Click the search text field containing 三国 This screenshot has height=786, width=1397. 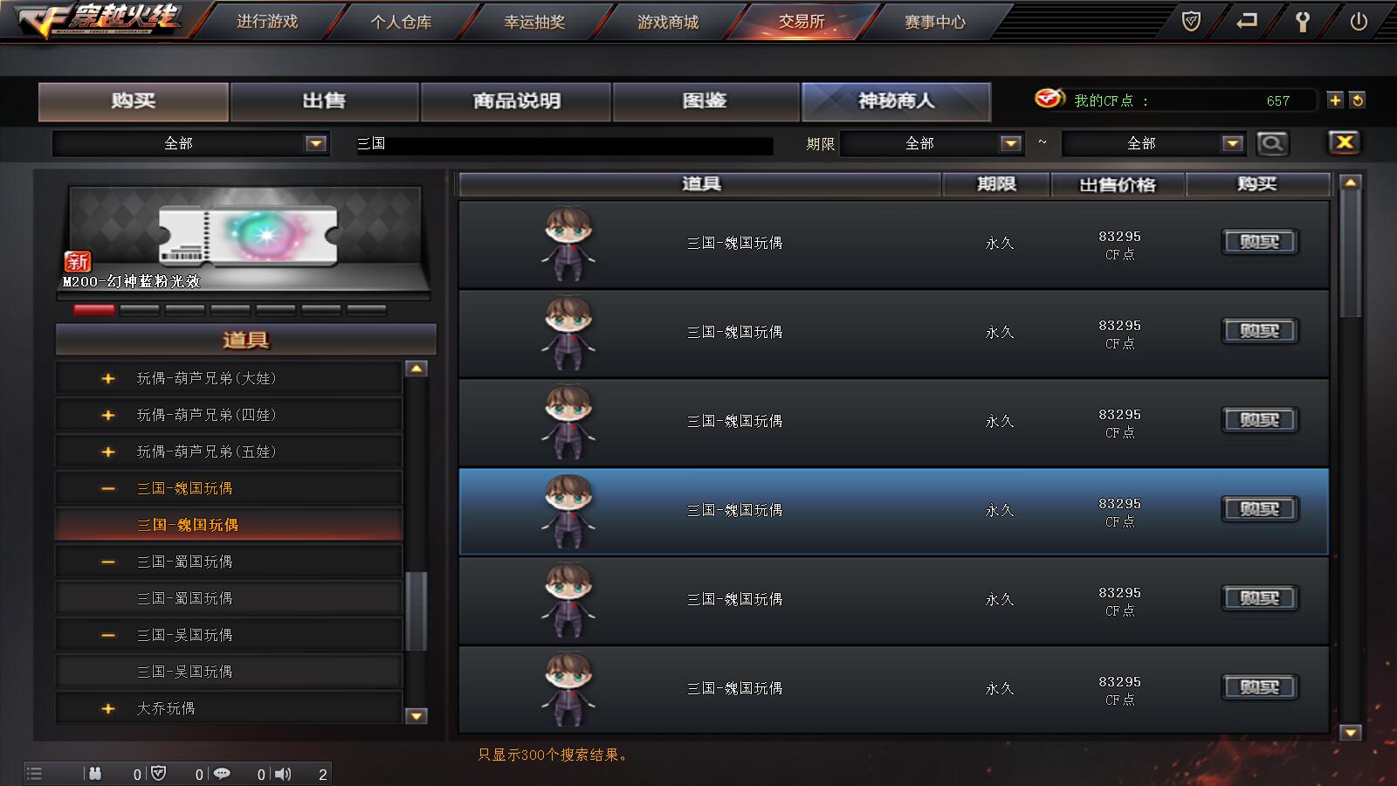point(564,144)
